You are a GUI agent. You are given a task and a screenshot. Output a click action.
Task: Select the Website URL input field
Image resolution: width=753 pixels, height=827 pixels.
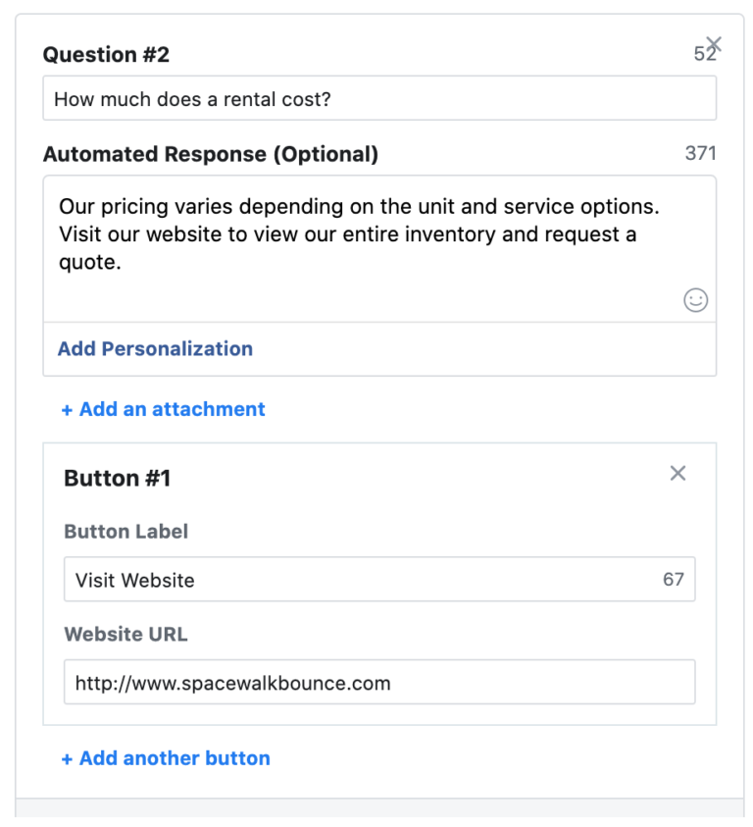tap(379, 682)
